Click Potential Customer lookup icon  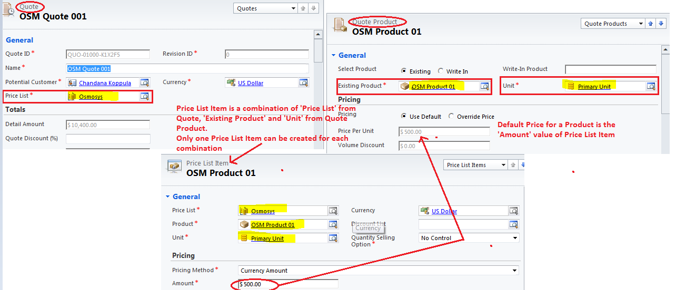pos(144,82)
